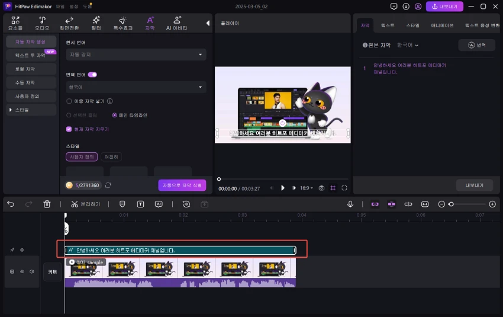This screenshot has width=503, height=317.
Task: Select 로컬 자막 in sidebar
Action: click(x=31, y=69)
